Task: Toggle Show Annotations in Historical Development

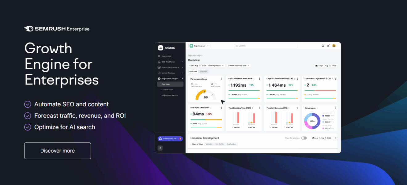Action: (x=304, y=138)
